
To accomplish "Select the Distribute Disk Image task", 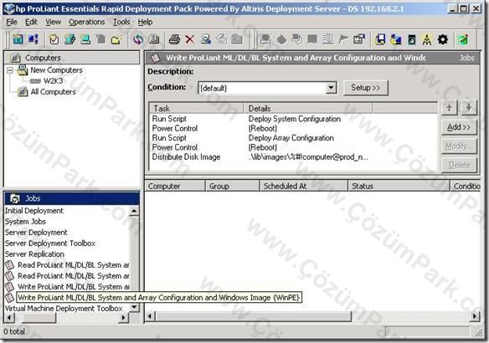I will 293,157.
